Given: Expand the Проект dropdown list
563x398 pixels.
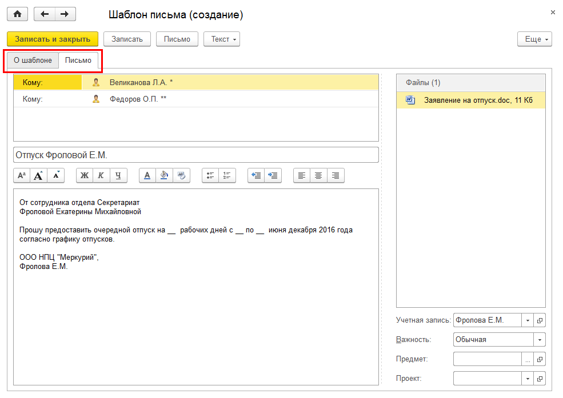Looking at the screenshot, I should click(x=528, y=378).
